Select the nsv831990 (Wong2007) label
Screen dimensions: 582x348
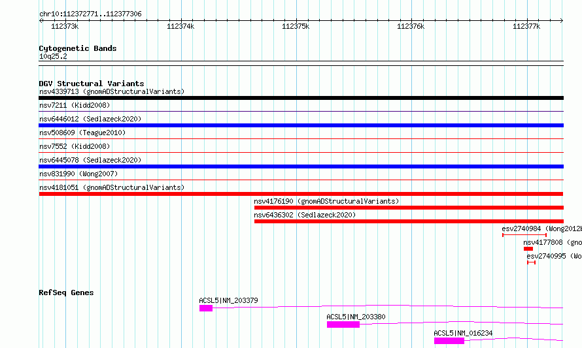[x=78, y=174]
